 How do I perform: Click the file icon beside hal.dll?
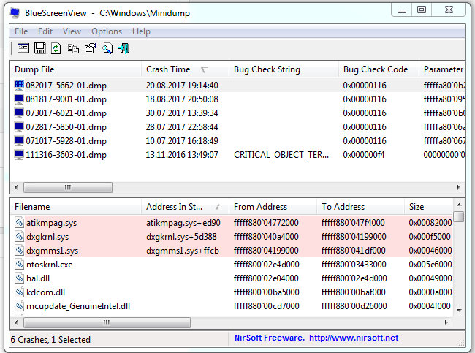(x=20, y=278)
